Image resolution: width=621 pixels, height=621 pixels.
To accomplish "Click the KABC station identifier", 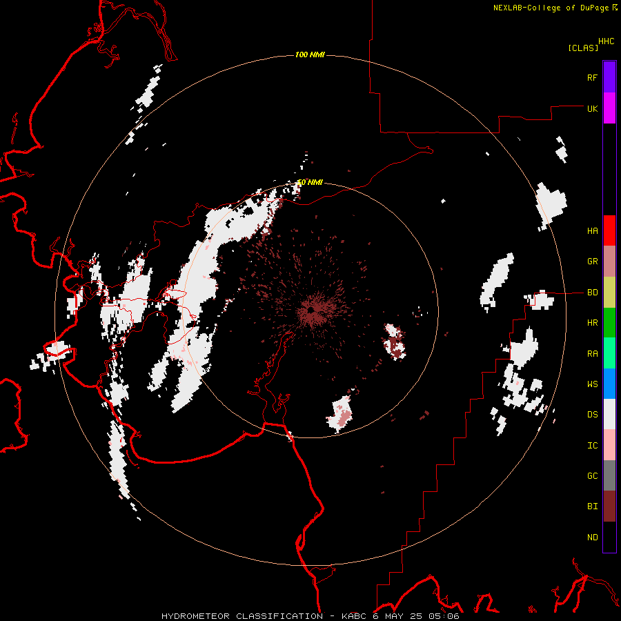I will point(354,616).
